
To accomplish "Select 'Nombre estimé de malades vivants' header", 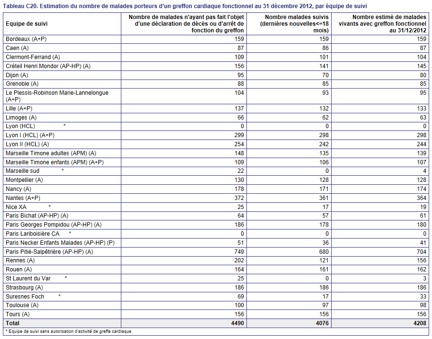I will coord(383,24).
